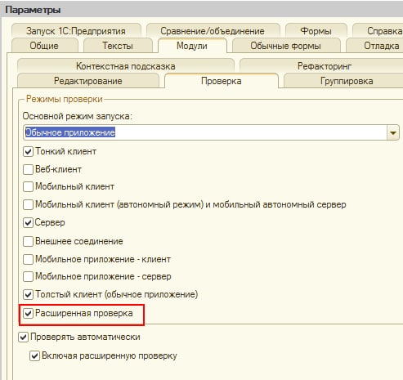Enable Внешнее соединение checkbox
The width and height of the screenshot is (403, 380).
point(28,241)
